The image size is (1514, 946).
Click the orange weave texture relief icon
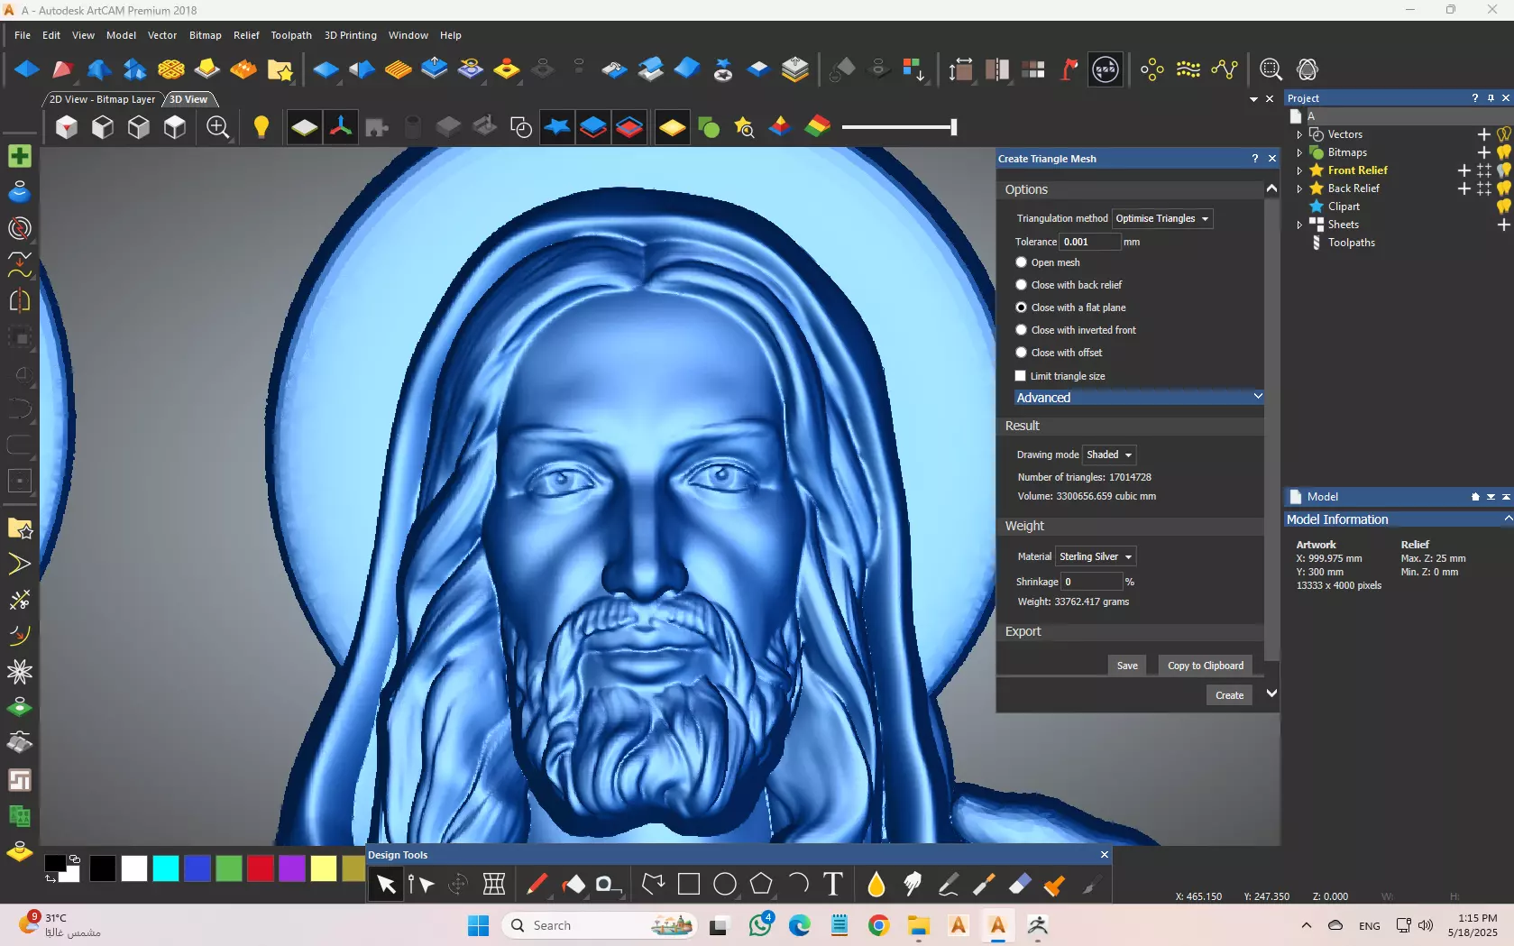point(171,69)
